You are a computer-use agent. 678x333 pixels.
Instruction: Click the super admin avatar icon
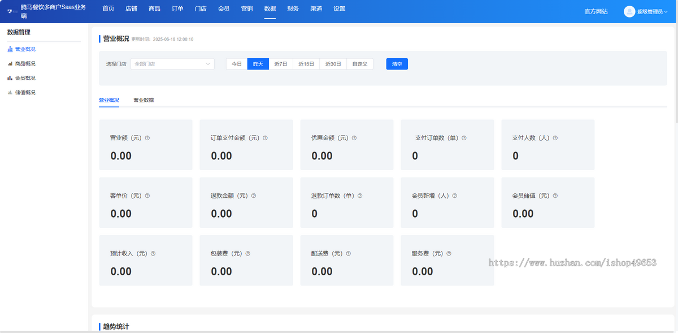(629, 11)
